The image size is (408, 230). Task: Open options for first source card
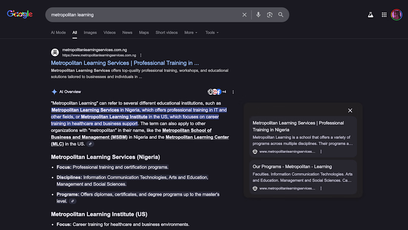321,151
